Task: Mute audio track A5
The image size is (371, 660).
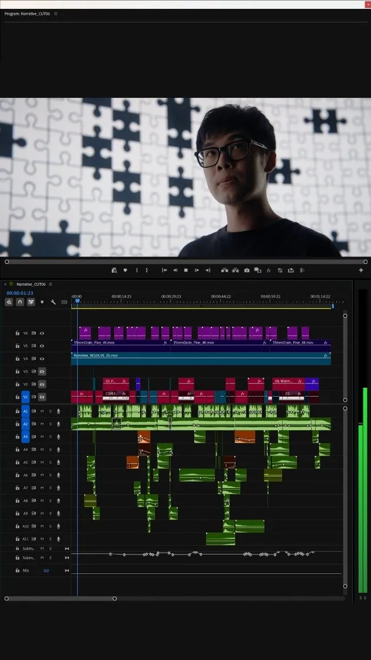Action: pyautogui.click(x=42, y=462)
